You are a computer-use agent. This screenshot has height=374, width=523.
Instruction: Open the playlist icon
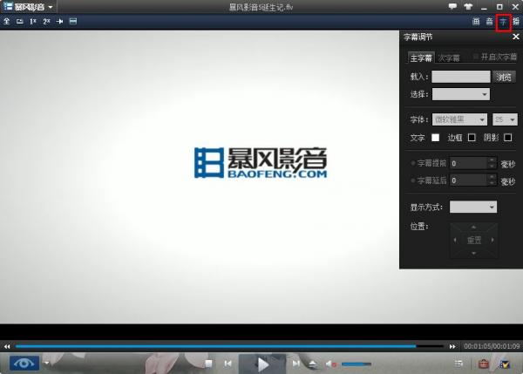pyautogui.click(x=458, y=364)
